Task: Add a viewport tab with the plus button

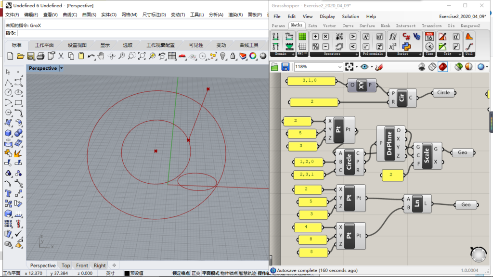Action: [x=114, y=265]
